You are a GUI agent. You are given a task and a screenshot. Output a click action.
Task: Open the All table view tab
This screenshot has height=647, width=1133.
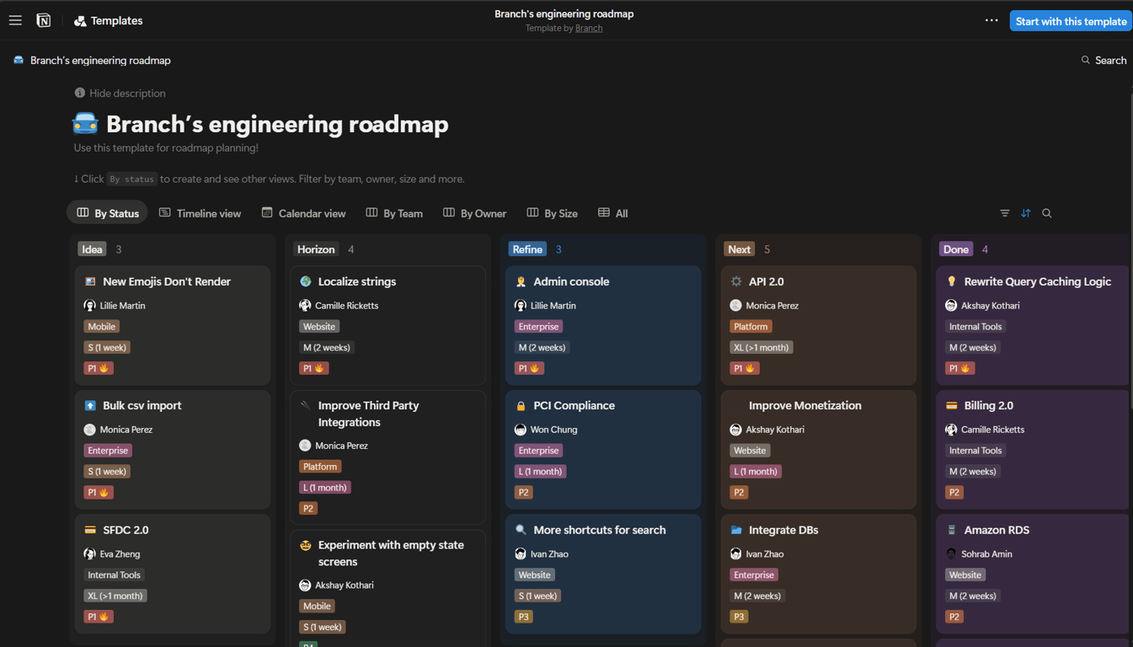coord(613,213)
